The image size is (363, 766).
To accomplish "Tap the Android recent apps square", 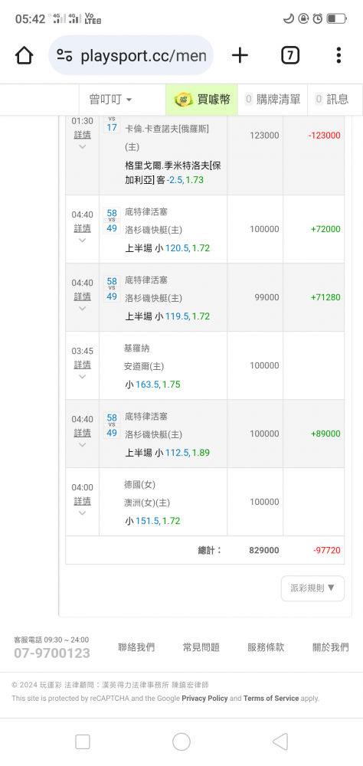I will 83,741.
